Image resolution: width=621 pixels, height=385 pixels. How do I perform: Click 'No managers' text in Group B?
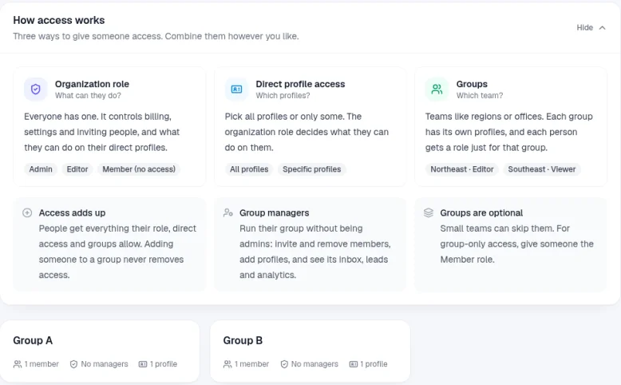tap(314, 364)
